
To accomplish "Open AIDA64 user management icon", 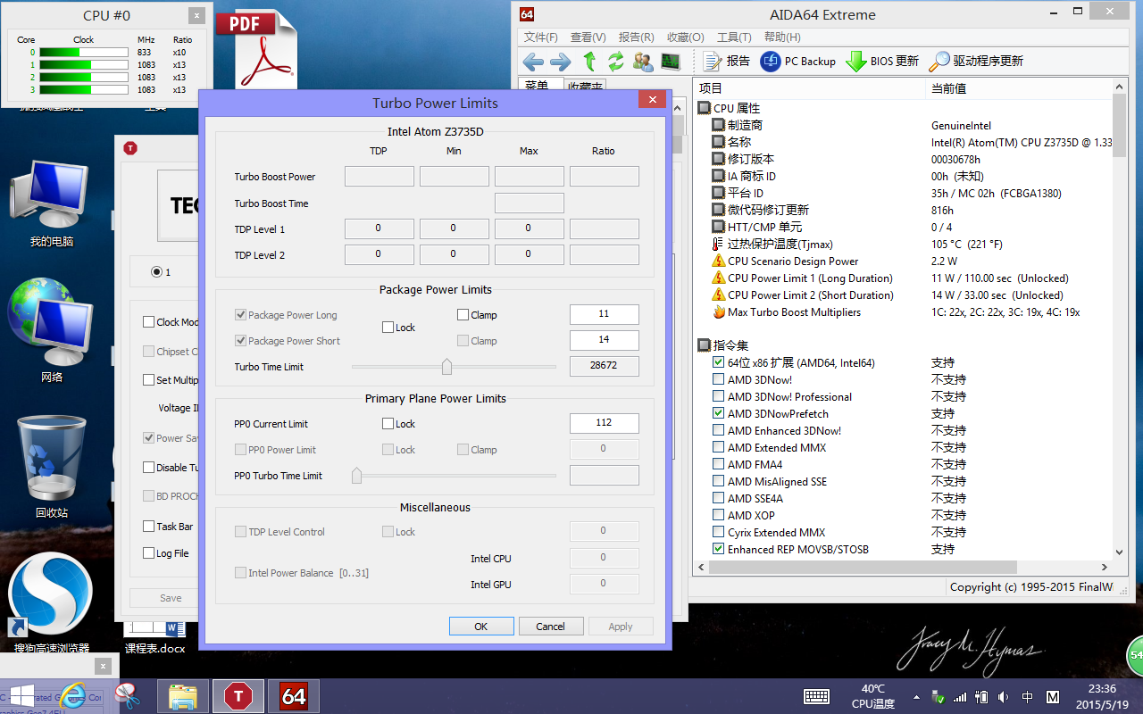I will coord(643,62).
